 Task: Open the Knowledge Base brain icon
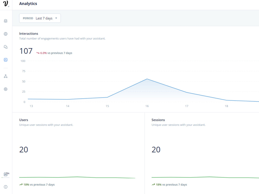pos(5,34)
